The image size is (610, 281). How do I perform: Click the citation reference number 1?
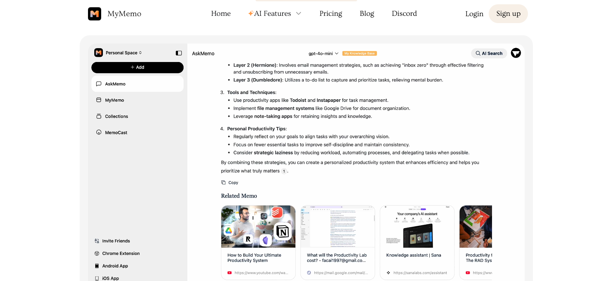pos(284,171)
